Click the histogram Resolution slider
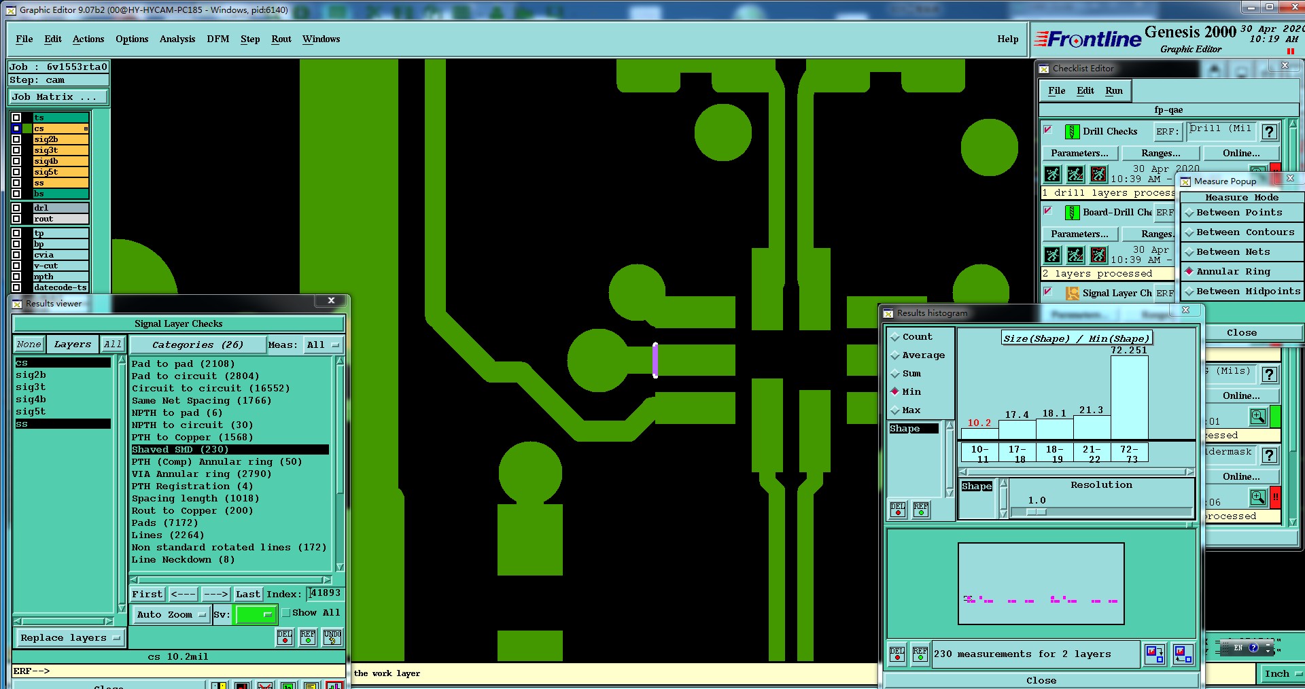The image size is (1305, 689). [x=1101, y=512]
